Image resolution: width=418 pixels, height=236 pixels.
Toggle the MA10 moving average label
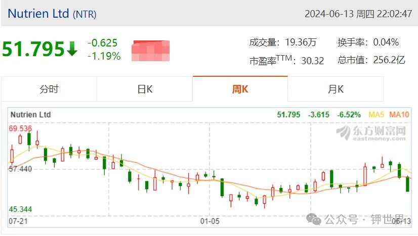pos(399,115)
